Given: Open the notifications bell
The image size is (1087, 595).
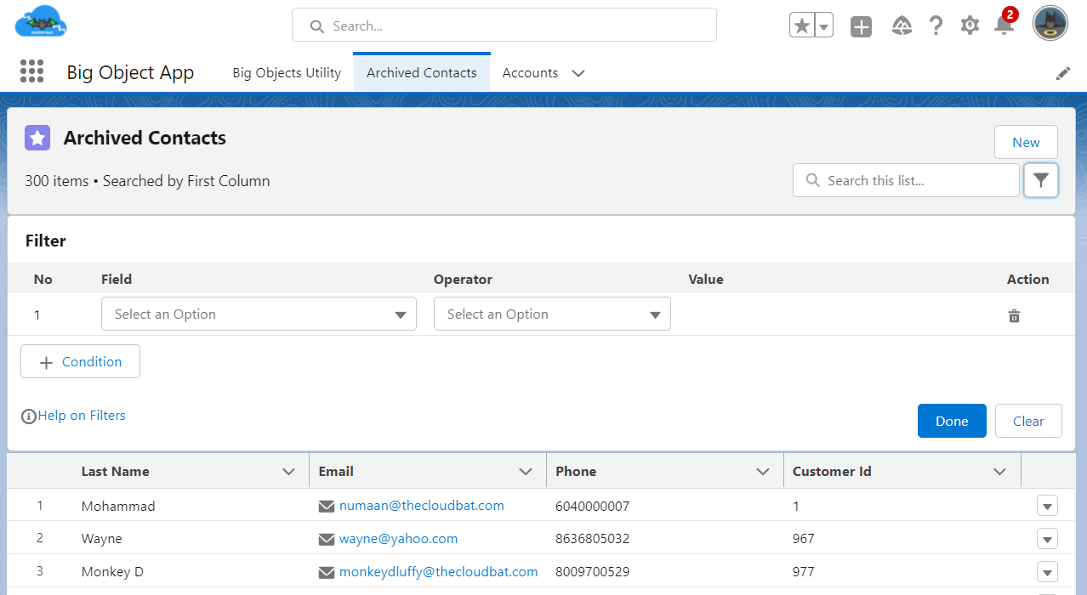Looking at the screenshot, I should (x=1004, y=26).
